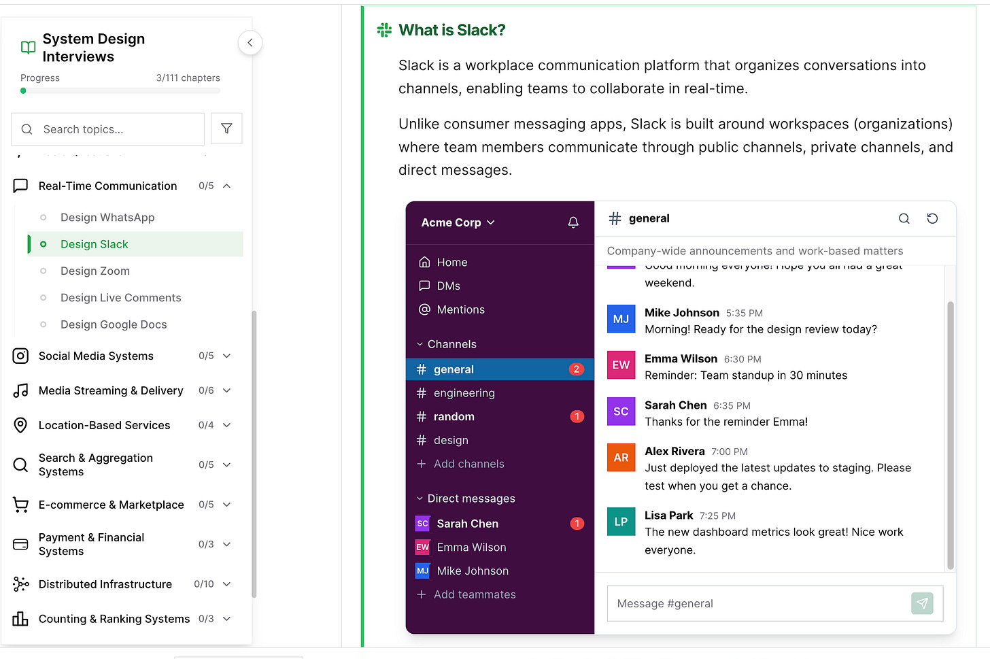
Task: Click the network icon for Distributed Infrastructure
Action: tap(20, 584)
